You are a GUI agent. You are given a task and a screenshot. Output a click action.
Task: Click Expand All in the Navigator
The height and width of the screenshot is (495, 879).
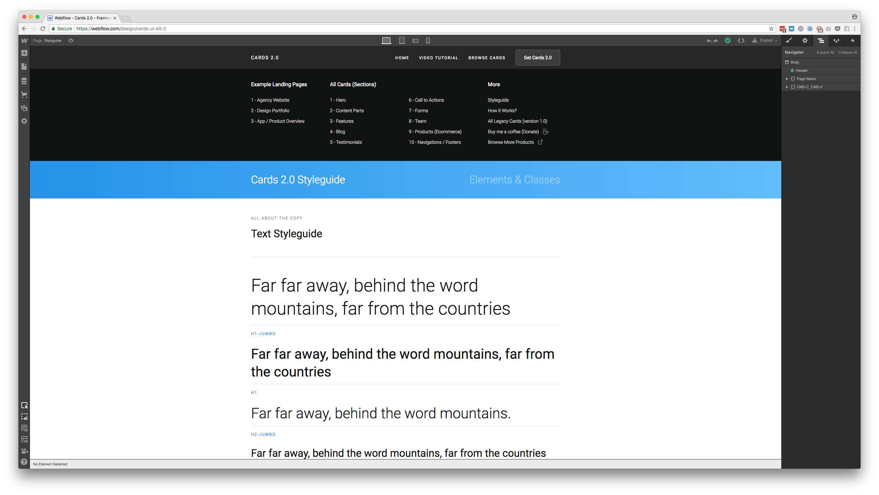point(825,52)
